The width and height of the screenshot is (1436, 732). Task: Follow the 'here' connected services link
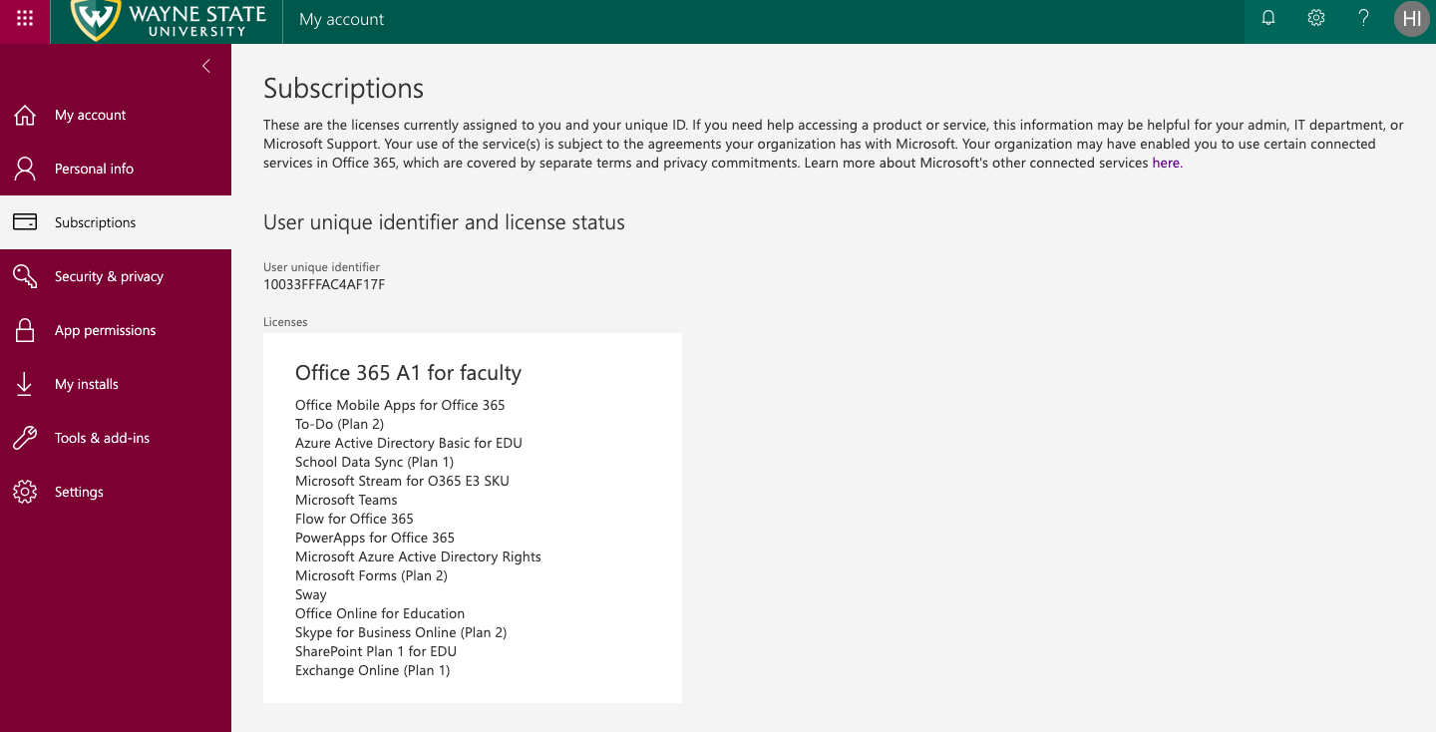point(1166,163)
